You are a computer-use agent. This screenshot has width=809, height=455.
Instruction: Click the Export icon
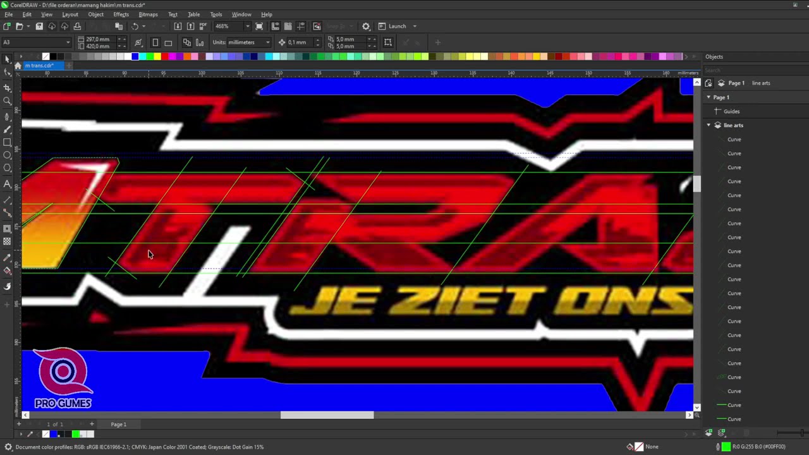click(190, 26)
